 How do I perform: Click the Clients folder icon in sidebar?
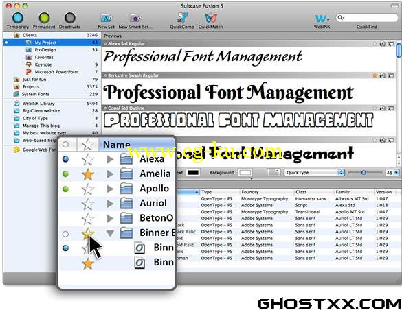(x=16, y=35)
